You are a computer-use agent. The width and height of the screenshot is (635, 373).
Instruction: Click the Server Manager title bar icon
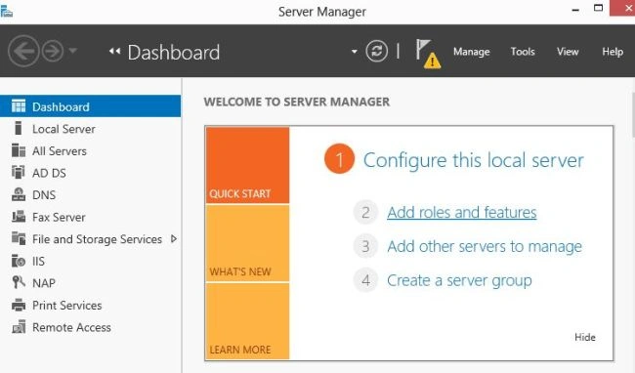(x=7, y=11)
